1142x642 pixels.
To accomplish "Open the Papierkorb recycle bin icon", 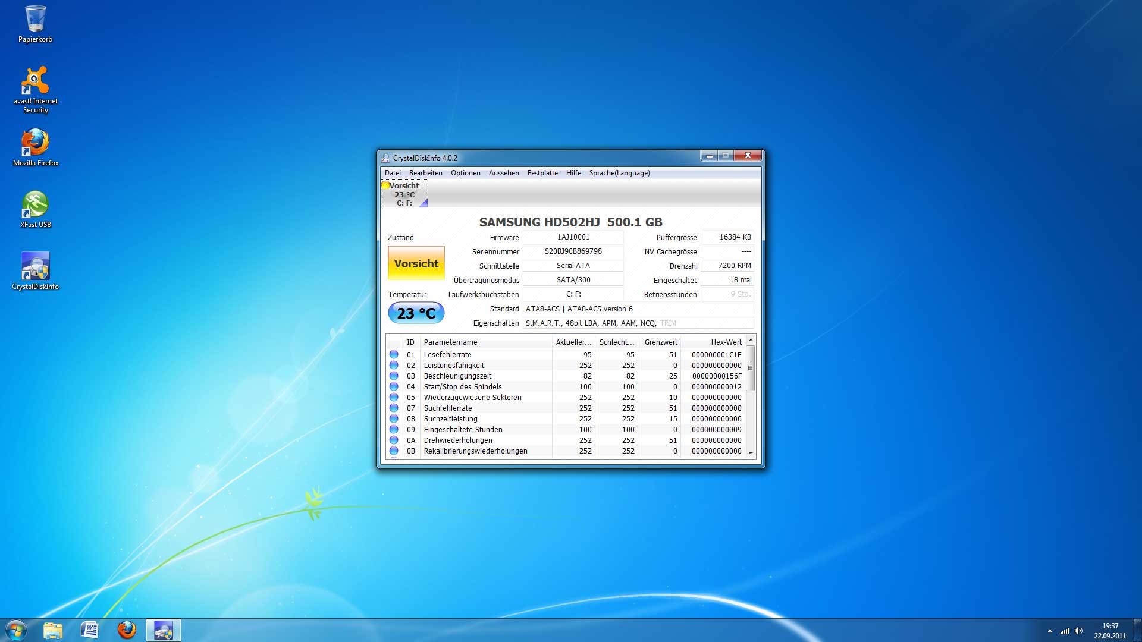I will 35,24.
